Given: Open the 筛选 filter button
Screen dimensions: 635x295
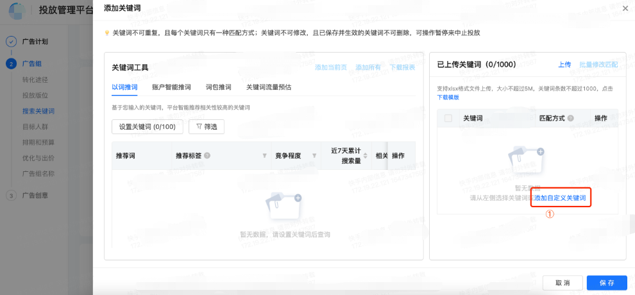Looking at the screenshot, I should [x=206, y=127].
